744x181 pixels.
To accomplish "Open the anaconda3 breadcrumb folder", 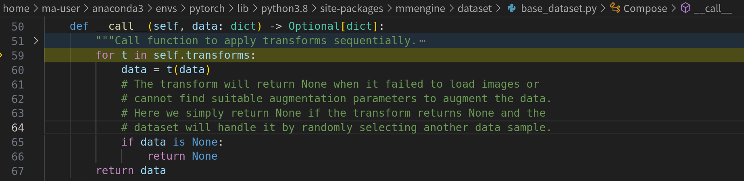I will (118, 8).
